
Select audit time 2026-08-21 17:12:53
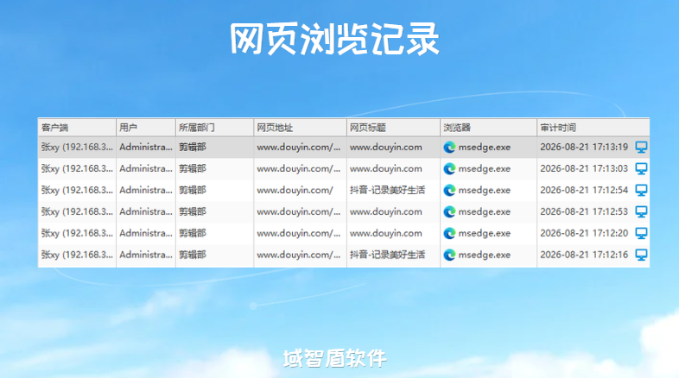584,211
